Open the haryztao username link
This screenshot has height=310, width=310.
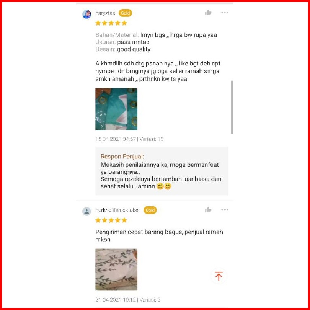tap(105, 13)
